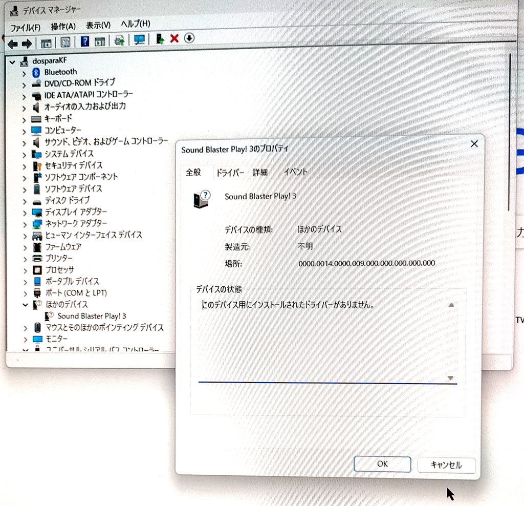Expand IDE ATA/ATAPI コントローラー node

(24, 97)
